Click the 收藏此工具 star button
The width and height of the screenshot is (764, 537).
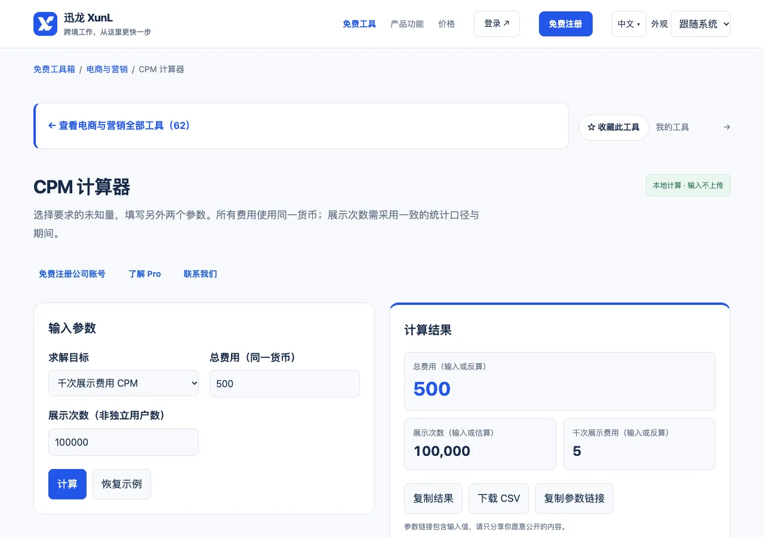tap(614, 128)
